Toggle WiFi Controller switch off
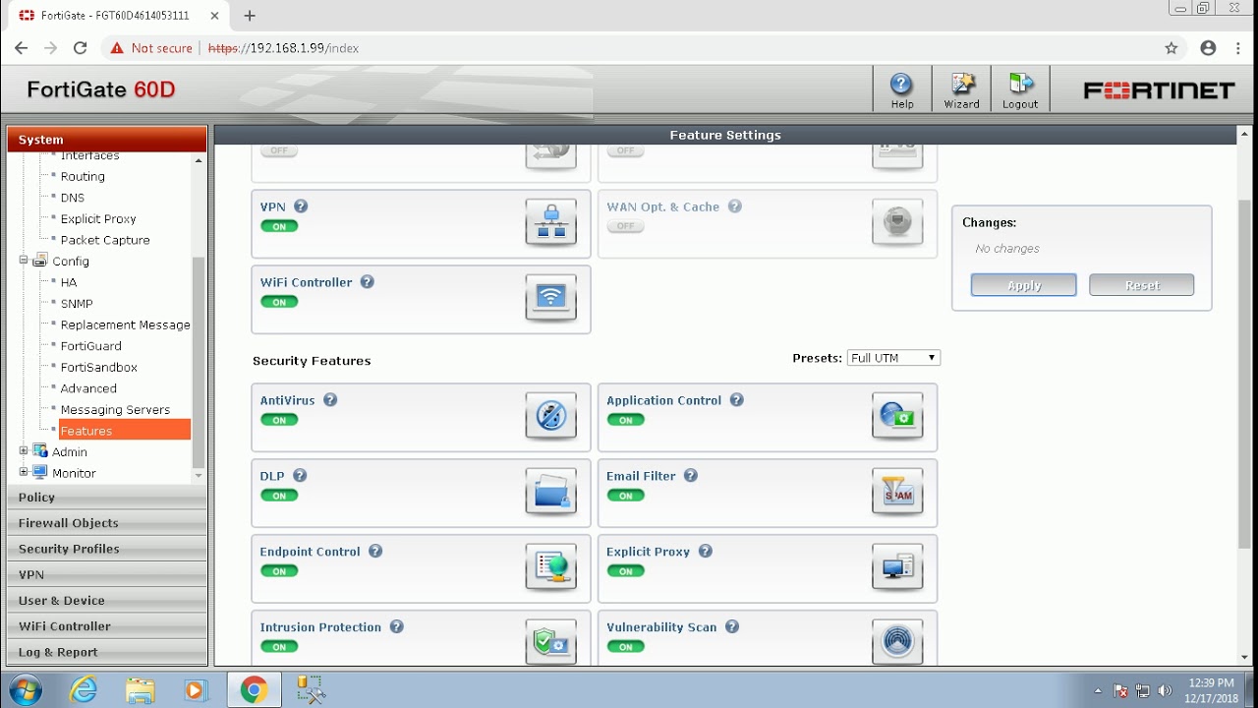This screenshot has width=1258, height=708. [x=279, y=303]
